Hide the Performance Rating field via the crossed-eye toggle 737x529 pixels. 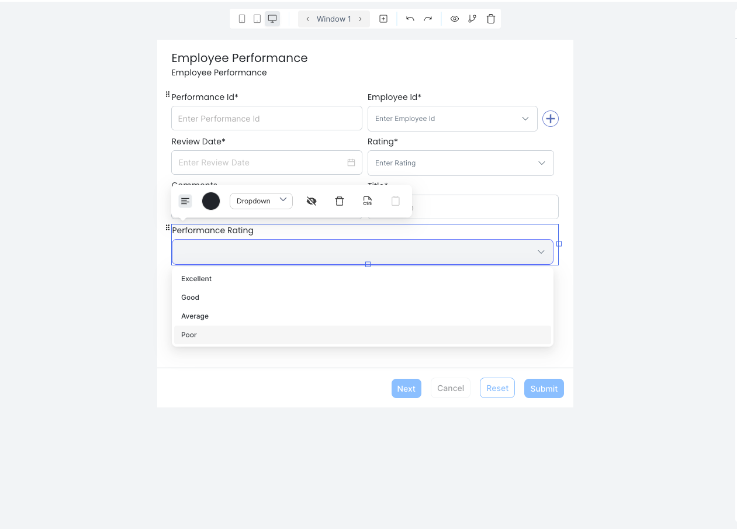[311, 200]
